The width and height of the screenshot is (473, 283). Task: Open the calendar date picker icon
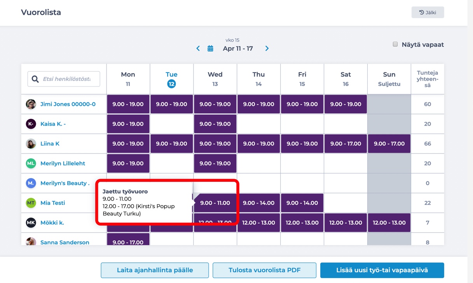point(210,48)
